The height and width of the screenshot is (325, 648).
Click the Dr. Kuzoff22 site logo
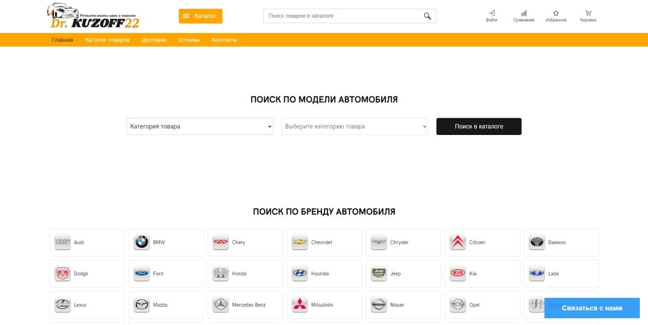93,16
